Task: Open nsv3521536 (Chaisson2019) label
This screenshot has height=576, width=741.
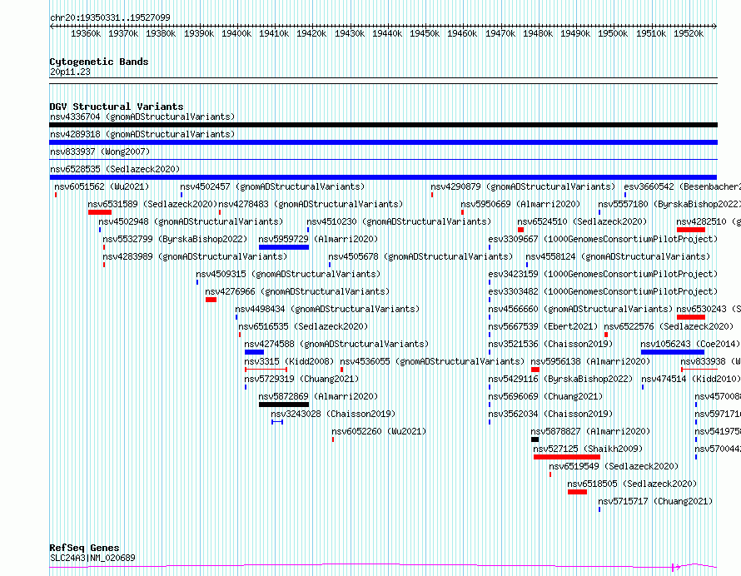Action: tap(550, 344)
